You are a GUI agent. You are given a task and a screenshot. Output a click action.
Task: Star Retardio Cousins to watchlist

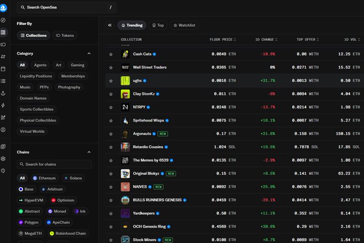[111, 147]
